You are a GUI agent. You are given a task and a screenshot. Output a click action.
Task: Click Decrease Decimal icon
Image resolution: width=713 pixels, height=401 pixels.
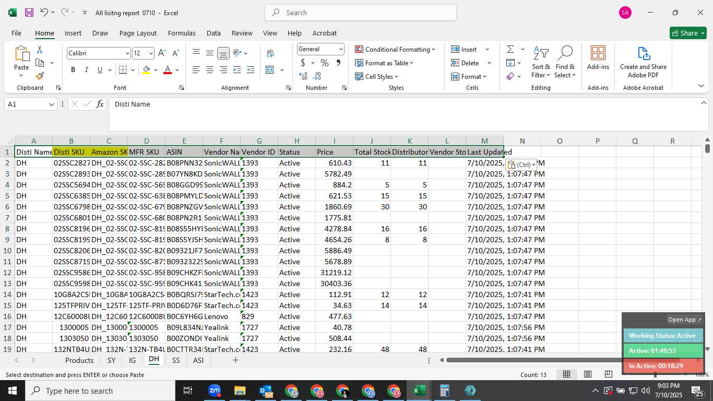tap(317, 76)
